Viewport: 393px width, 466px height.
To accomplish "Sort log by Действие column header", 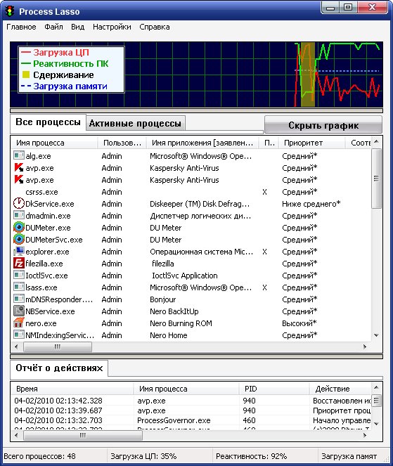I will coord(341,389).
